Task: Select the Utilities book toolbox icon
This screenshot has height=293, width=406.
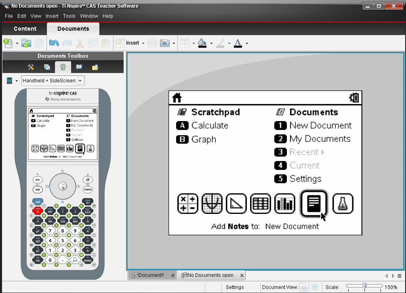Action: click(x=79, y=67)
